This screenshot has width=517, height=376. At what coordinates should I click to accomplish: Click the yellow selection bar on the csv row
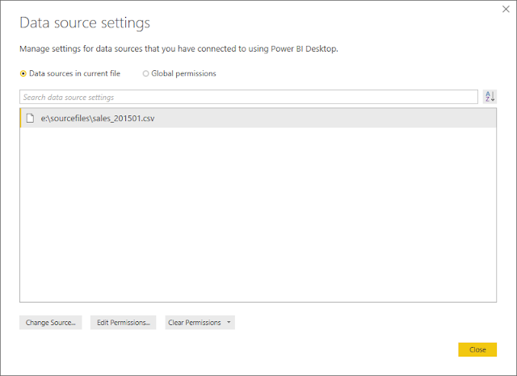pyautogui.click(x=20, y=118)
